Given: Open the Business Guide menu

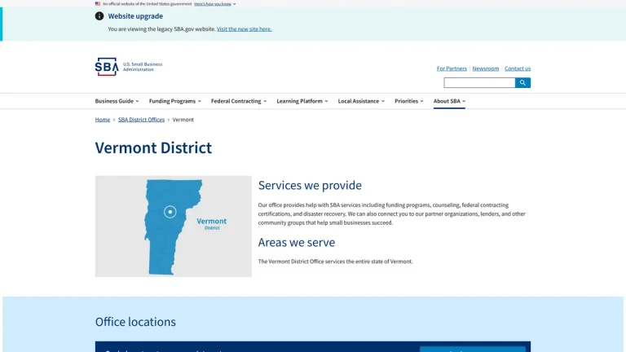Looking at the screenshot, I should coord(117,101).
